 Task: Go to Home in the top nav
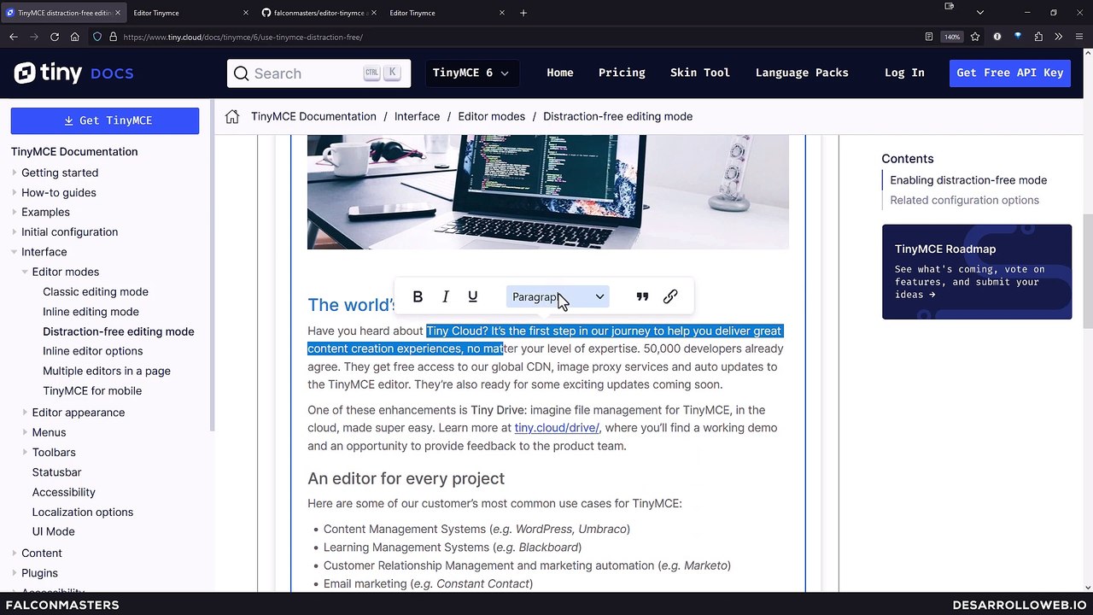560,73
